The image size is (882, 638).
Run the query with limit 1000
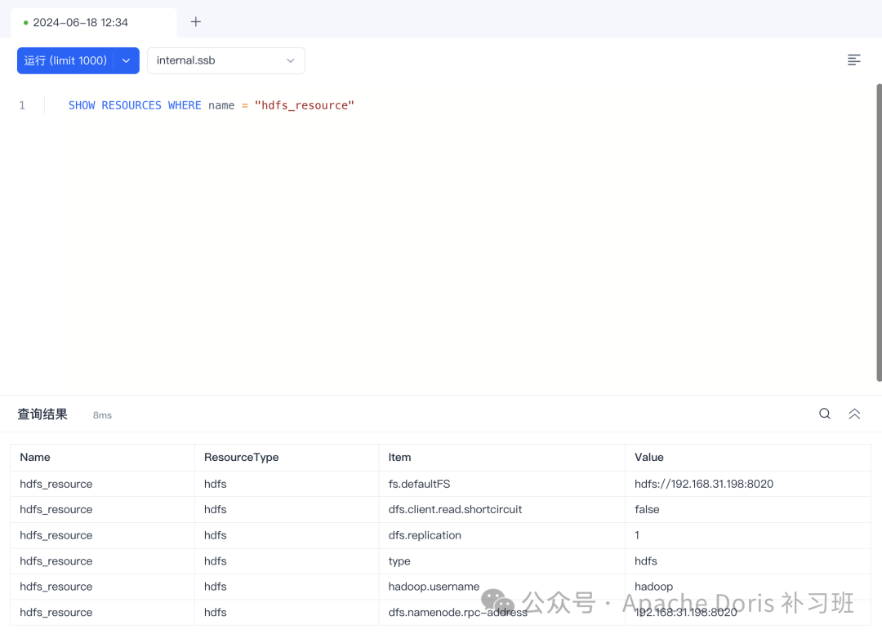tap(65, 60)
